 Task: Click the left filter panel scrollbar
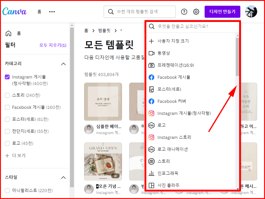pos(72,107)
